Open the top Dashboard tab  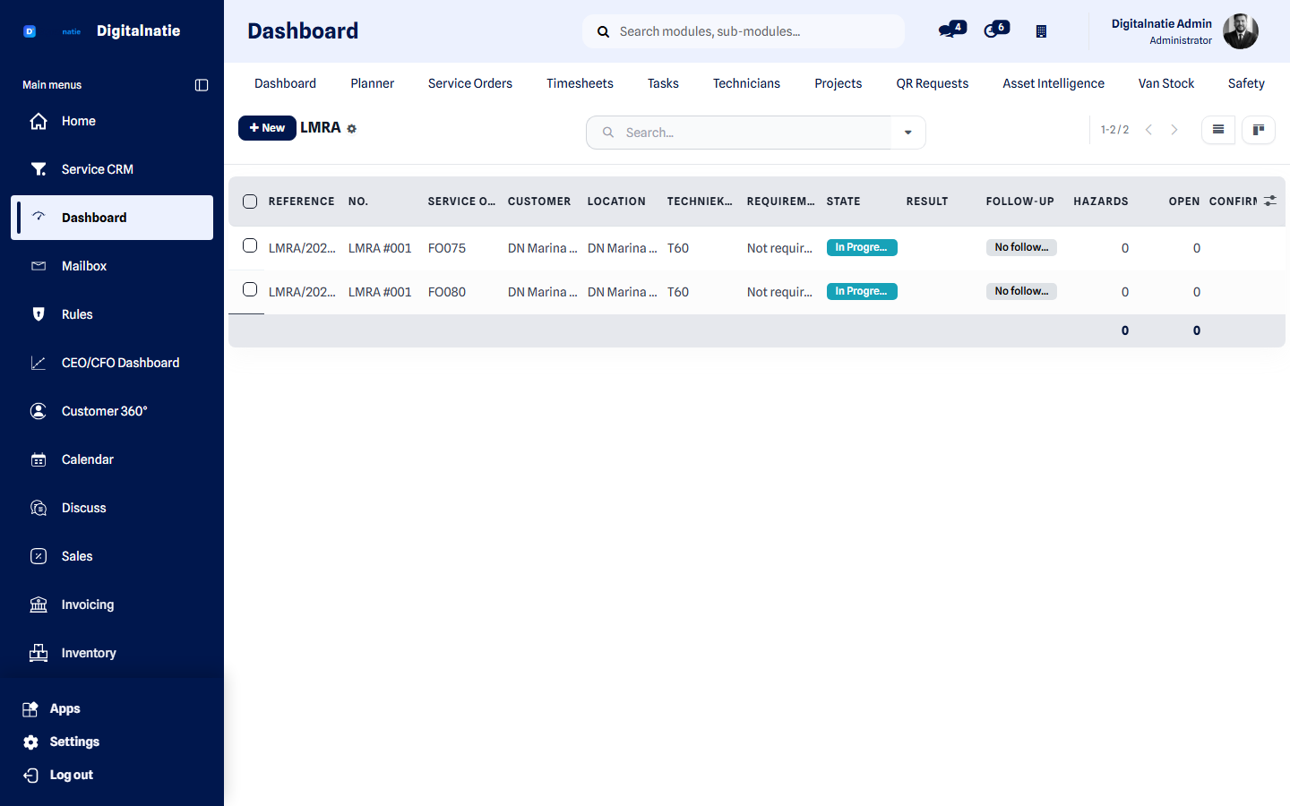pyautogui.click(x=285, y=83)
